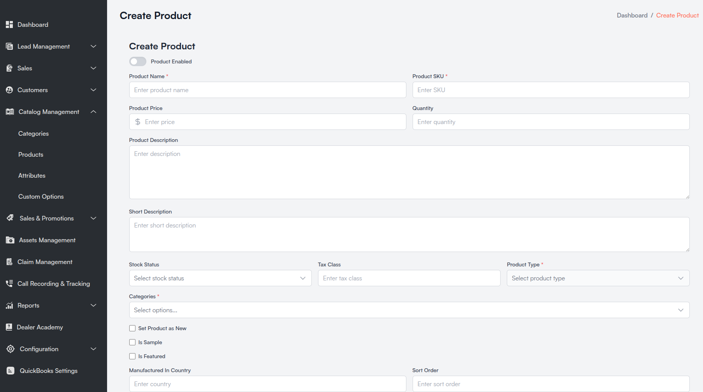Click the QuickBooks Settings icon

[x=11, y=371]
